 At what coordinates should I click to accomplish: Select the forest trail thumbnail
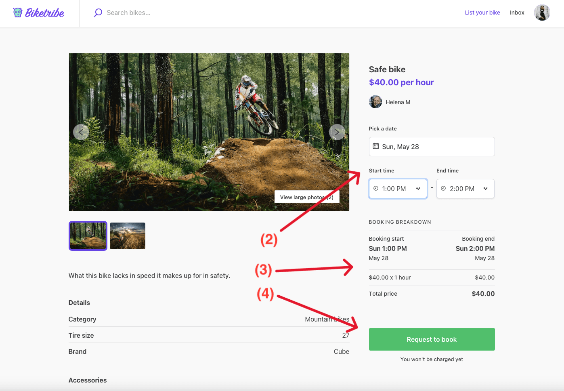pos(88,236)
